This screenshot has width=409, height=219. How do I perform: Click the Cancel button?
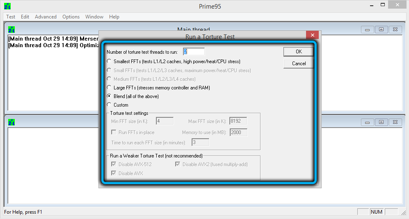299,64
